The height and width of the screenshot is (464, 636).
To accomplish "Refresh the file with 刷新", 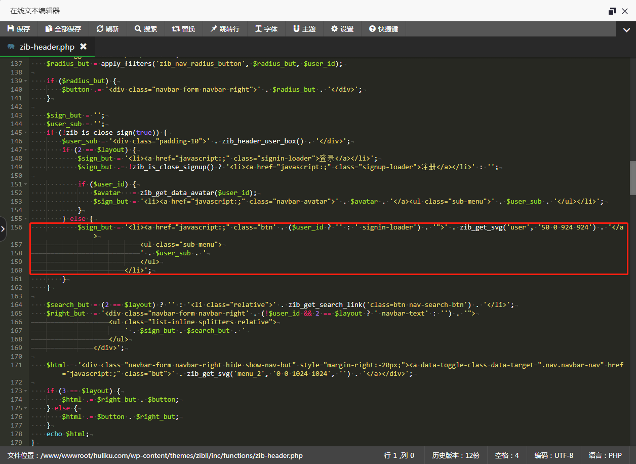I will tap(107, 29).
